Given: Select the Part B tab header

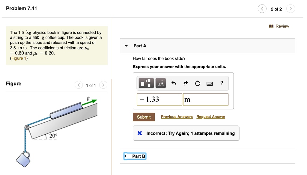Looking at the screenshot, I should click(138, 156).
